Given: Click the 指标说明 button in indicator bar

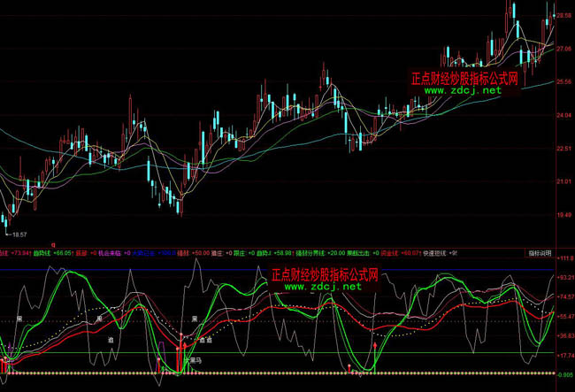Looking at the screenshot, I should (x=540, y=252).
